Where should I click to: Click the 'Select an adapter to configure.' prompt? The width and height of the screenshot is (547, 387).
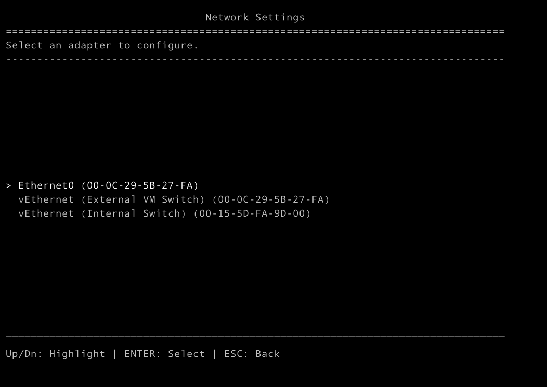(102, 45)
